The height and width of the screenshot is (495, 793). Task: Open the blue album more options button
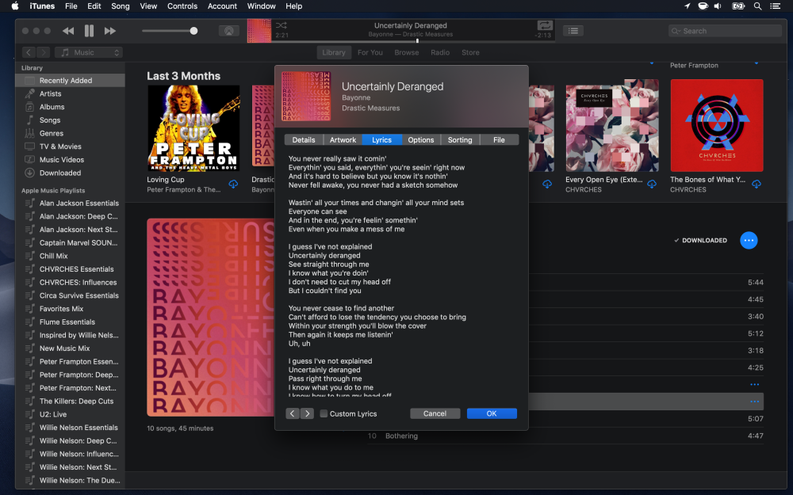click(x=749, y=241)
